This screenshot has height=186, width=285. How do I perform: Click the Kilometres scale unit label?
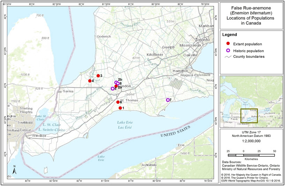[x=251, y=159]
